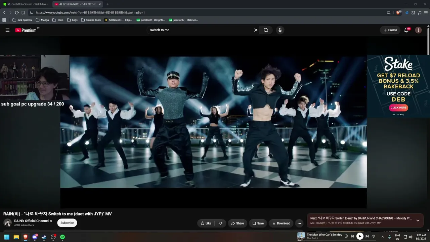430x242 pixels.
Task: Open the YouTube notifications bell
Action: [x=406, y=30]
